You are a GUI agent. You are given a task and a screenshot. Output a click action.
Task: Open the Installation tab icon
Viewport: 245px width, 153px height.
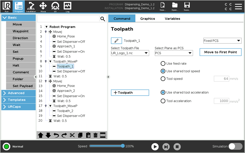(x=31, y=6)
